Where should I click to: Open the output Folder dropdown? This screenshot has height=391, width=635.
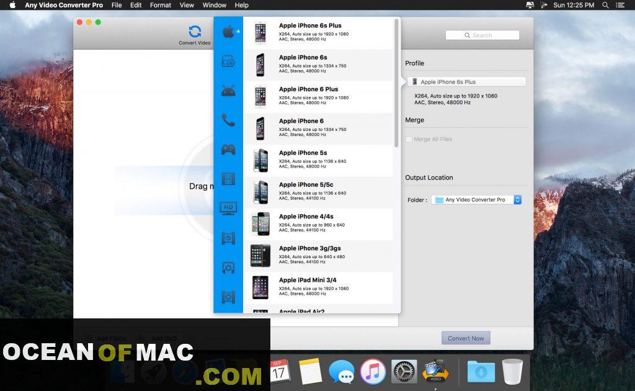(476, 200)
